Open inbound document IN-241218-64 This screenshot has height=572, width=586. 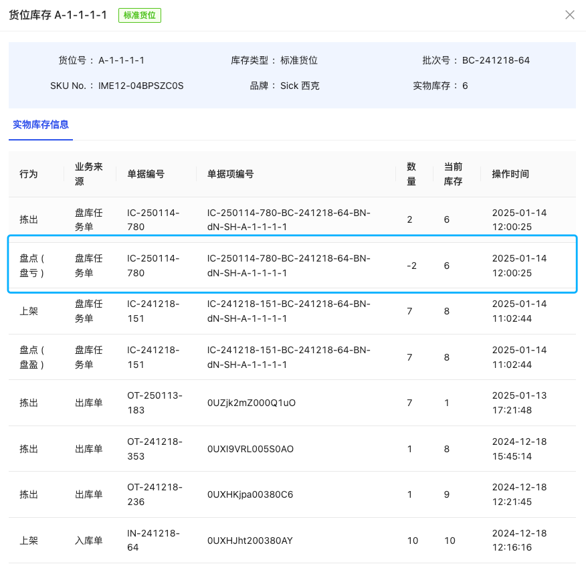155,540
